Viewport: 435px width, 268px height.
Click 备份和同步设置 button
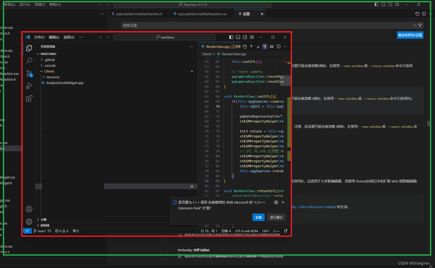[410, 35]
